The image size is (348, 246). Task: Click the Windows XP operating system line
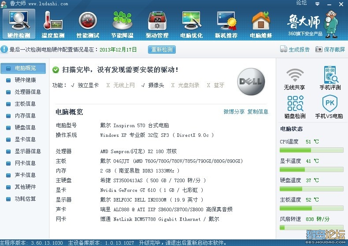pyautogui.click(x=157, y=135)
